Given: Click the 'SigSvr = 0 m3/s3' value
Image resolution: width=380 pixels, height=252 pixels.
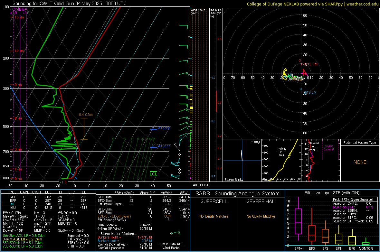Looking at the screenshot, I should (71, 230).
